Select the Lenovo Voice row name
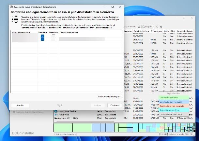Image resolution: width=199 pixels, height=141 pixels. [x=63, y=115]
